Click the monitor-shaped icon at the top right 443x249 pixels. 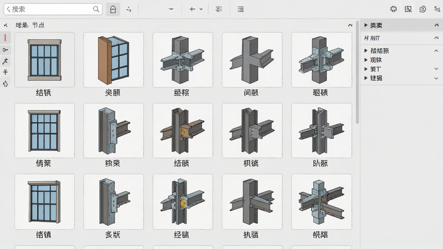[393, 10]
